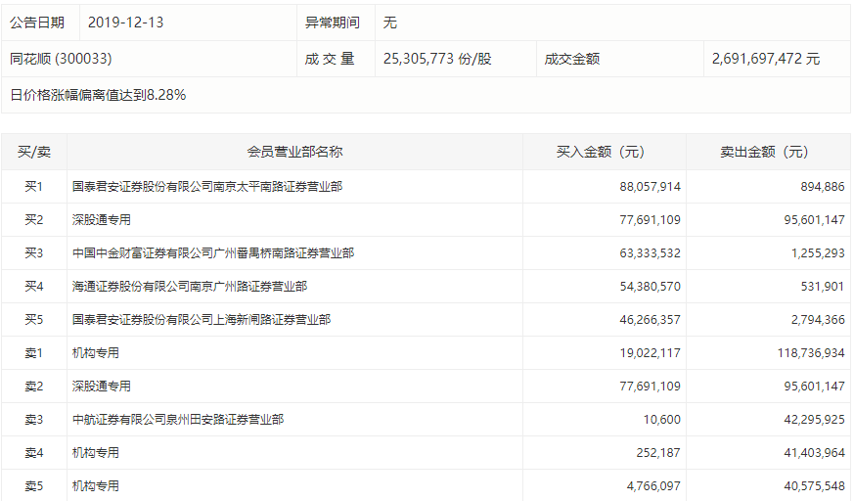The image size is (854, 501).
Task: Click sell amount 41,403,964
Action: (x=814, y=452)
